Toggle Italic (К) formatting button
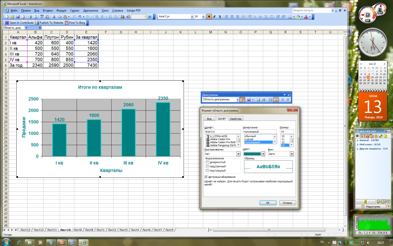The height and width of the screenshot is (246, 393). (x=214, y=17)
